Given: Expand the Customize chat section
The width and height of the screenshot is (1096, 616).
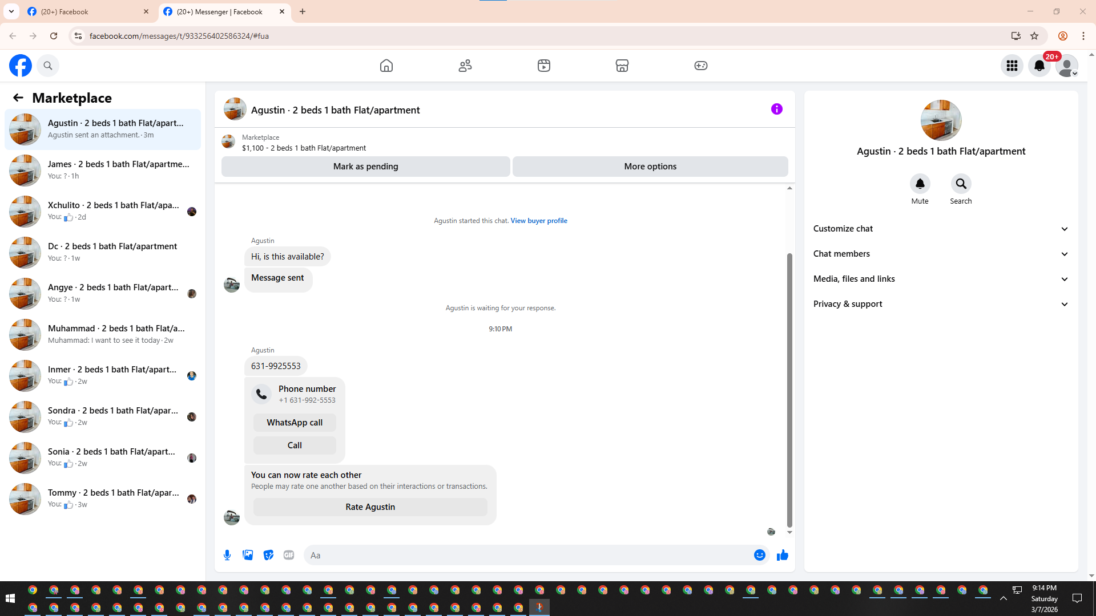Looking at the screenshot, I should 941,229.
